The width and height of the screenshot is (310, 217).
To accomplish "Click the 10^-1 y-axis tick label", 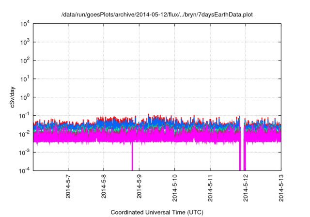I will tap(25, 115).
